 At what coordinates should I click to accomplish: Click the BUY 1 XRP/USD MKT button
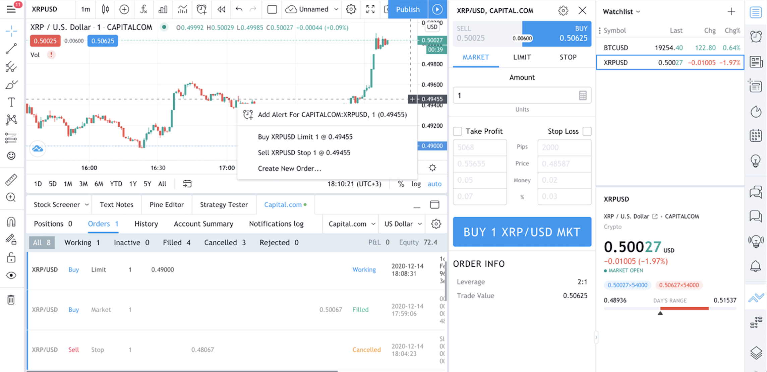point(522,232)
